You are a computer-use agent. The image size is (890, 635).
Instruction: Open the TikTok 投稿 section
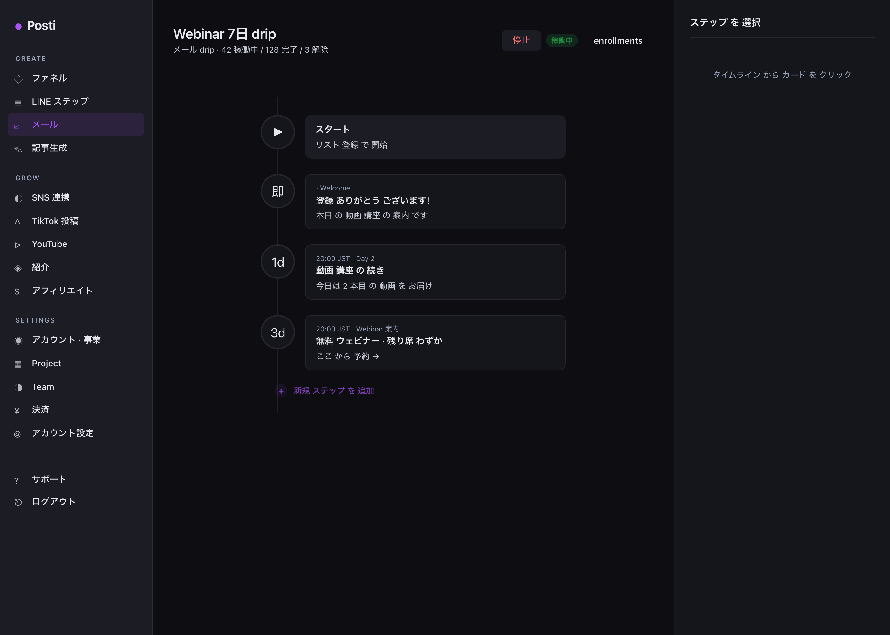tap(76, 221)
